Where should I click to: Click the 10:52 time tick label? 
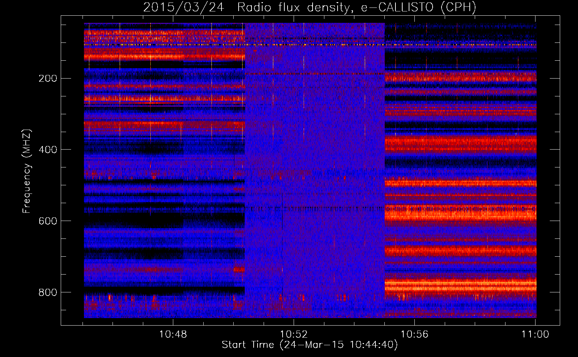pyautogui.click(x=294, y=335)
